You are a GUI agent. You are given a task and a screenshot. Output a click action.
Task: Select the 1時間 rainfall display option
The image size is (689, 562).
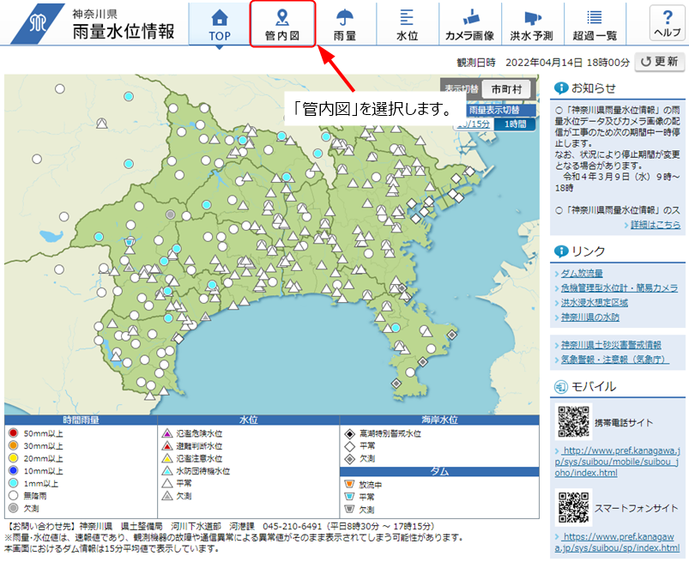515,124
